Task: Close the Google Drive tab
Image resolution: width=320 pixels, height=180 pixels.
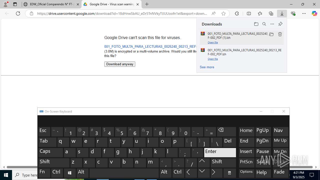Action: tap(137, 4)
